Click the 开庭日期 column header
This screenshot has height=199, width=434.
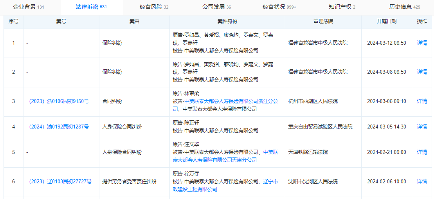386,22
